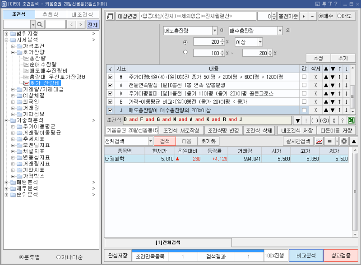Move condition J to bottom arrow
The width and height of the screenshot is (361, 265).
pos(346,110)
